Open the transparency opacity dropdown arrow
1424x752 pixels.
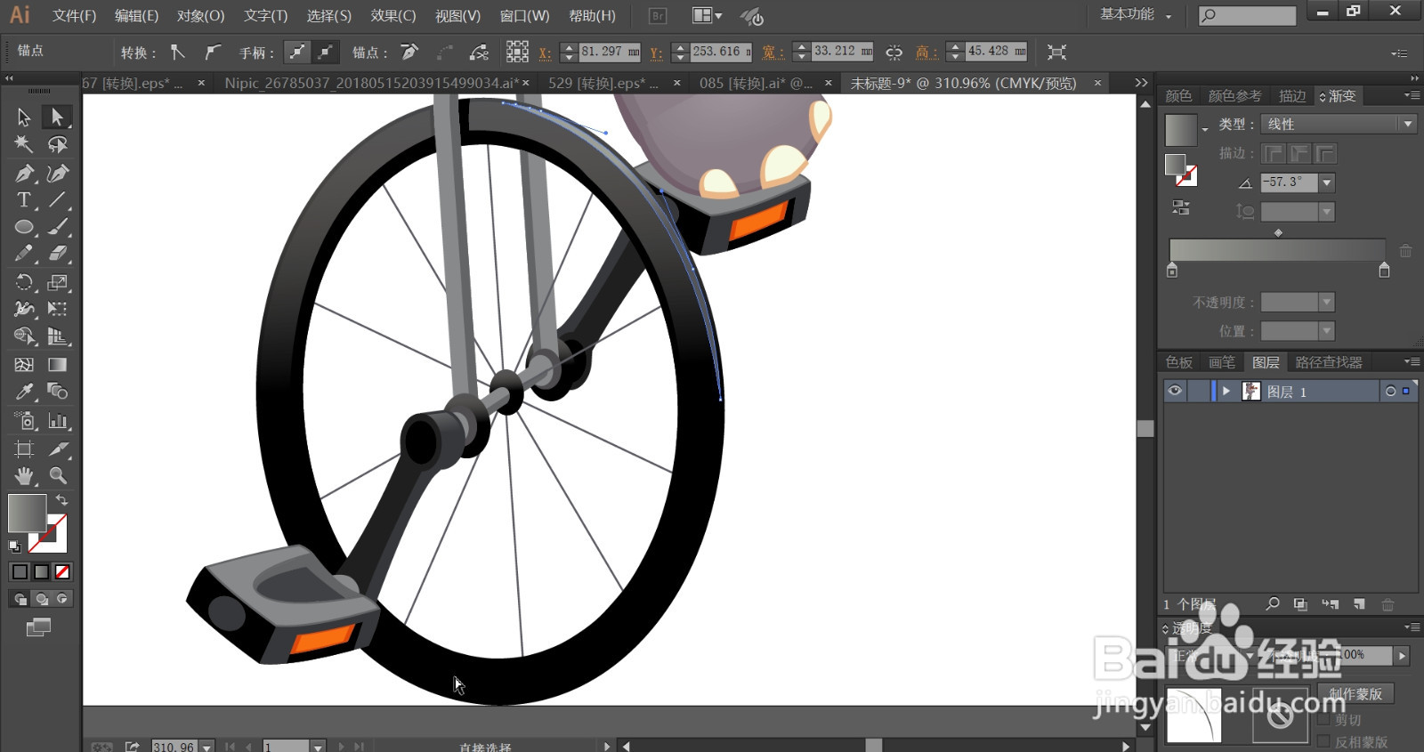1402,655
